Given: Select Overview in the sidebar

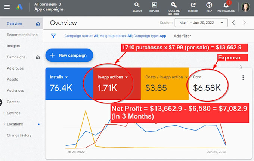Looking at the screenshot, I should coord(14,23).
